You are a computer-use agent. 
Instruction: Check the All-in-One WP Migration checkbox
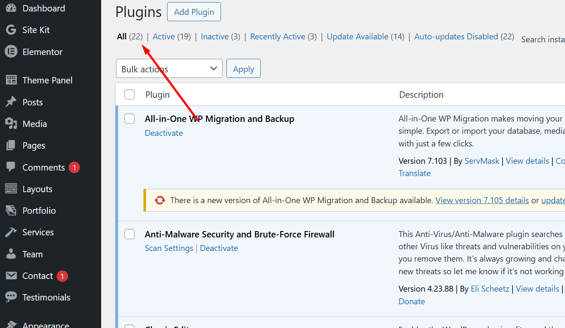(x=130, y=119)
